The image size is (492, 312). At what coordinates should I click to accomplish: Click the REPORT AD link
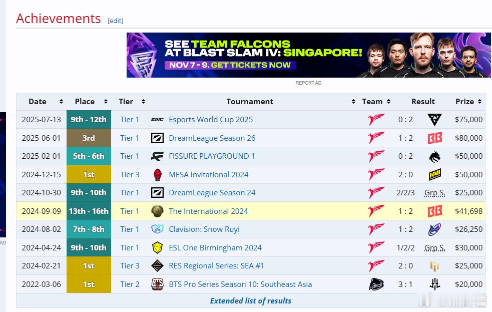[308, 83]
